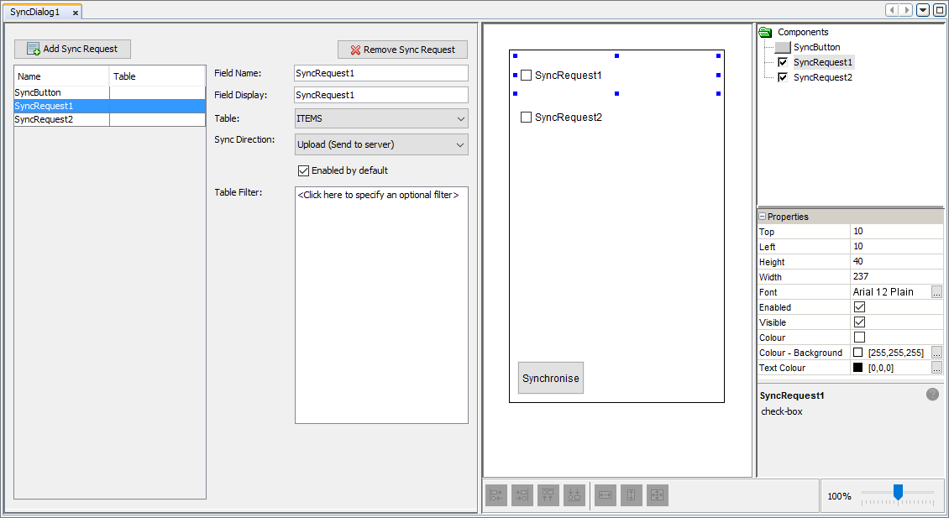Viewport: 949px width, 518px height.
Task: Click the make same size icon
Action: click(x=658, y=495)
